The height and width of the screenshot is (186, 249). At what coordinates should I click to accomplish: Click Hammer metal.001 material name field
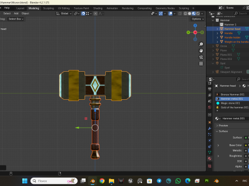pyautogui.click(x=235, y=118)
